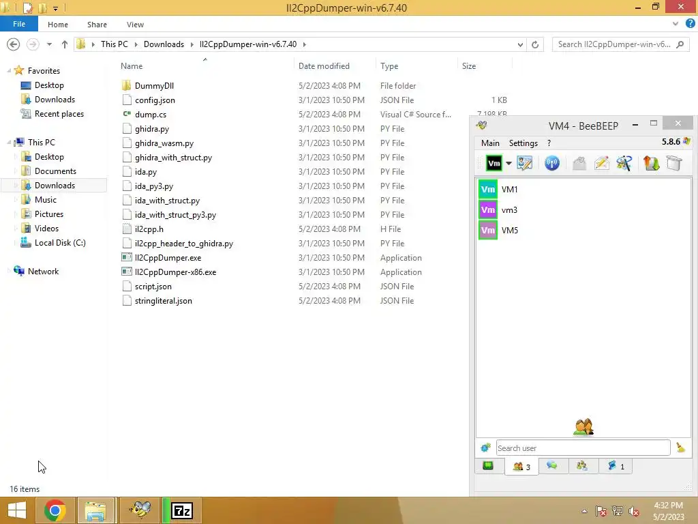Click Downloads in the address breadcrumb

[x=164, y=44]
